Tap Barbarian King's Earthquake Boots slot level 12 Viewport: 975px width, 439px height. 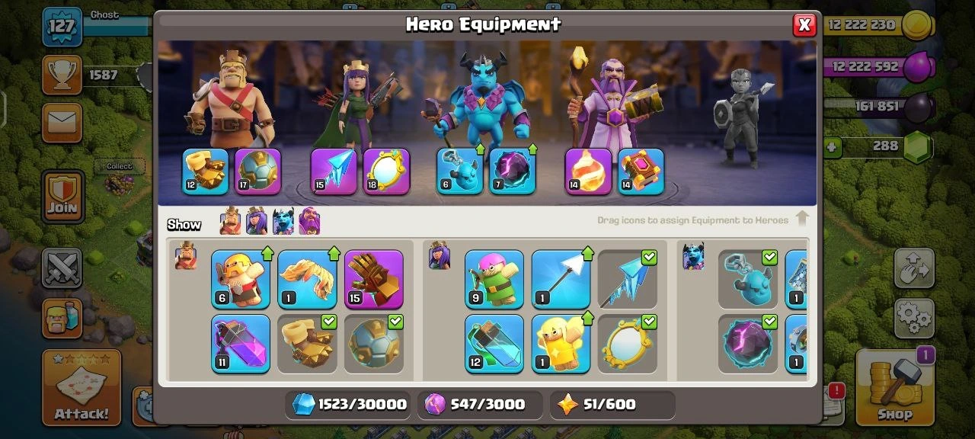tap(206, 171)
